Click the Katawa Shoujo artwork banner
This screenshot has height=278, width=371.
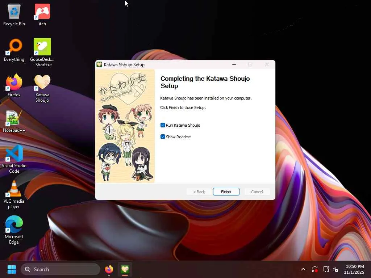click(125, 126)
